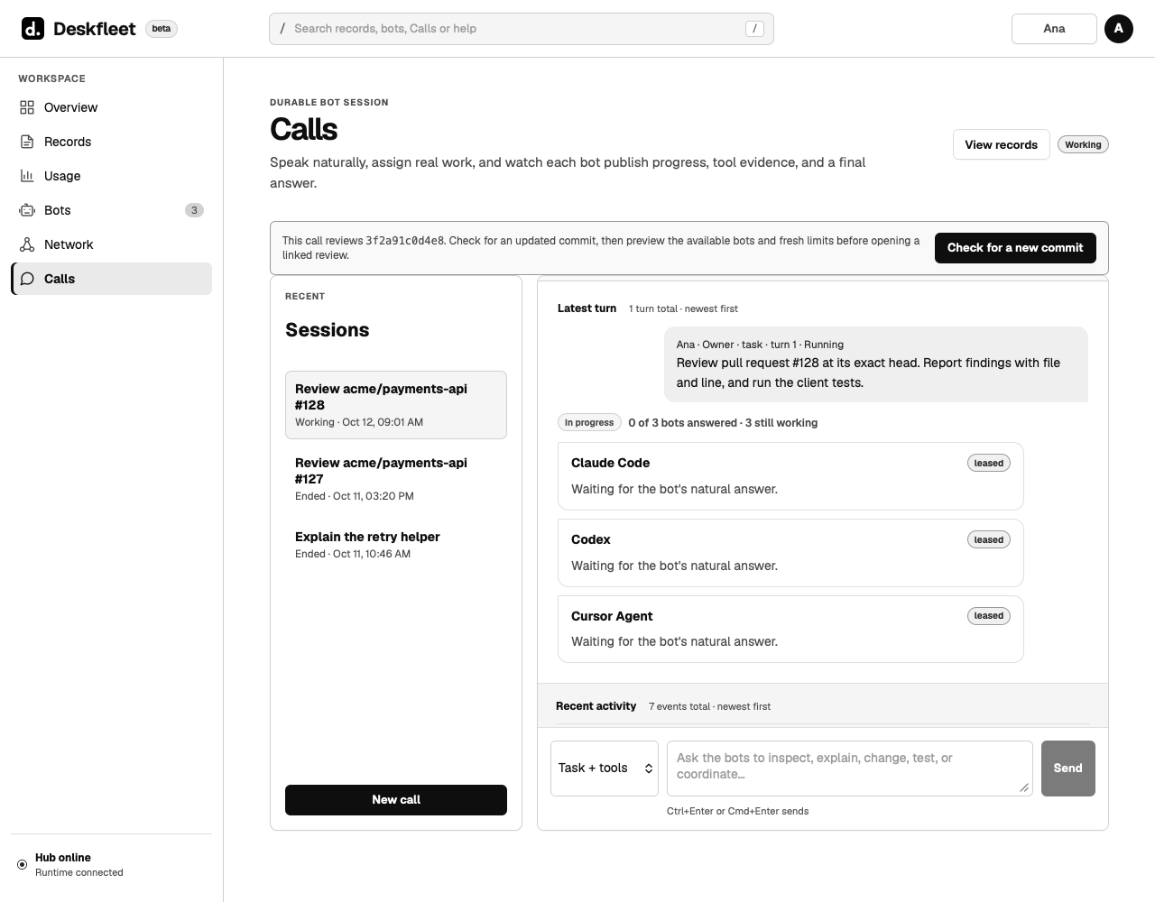Image resolution: width=1155 pixels, height=902 pixels.
Task: Click the leased badge on Claude Code
Action: 989,463
